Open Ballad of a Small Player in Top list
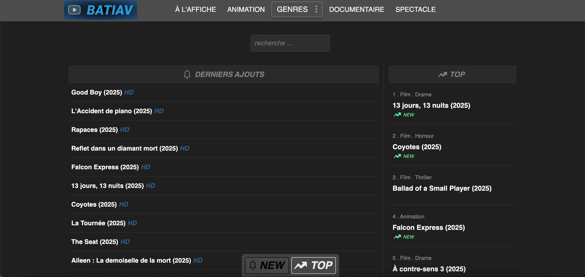 (442, 188)
